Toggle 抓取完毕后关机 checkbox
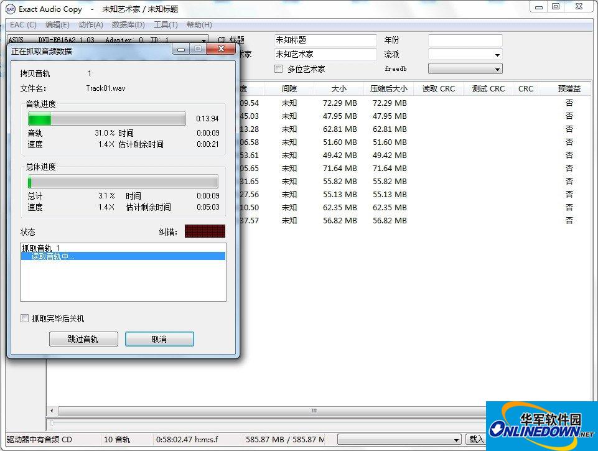Screen dimensions: 598x451 [x=24, y=318]
